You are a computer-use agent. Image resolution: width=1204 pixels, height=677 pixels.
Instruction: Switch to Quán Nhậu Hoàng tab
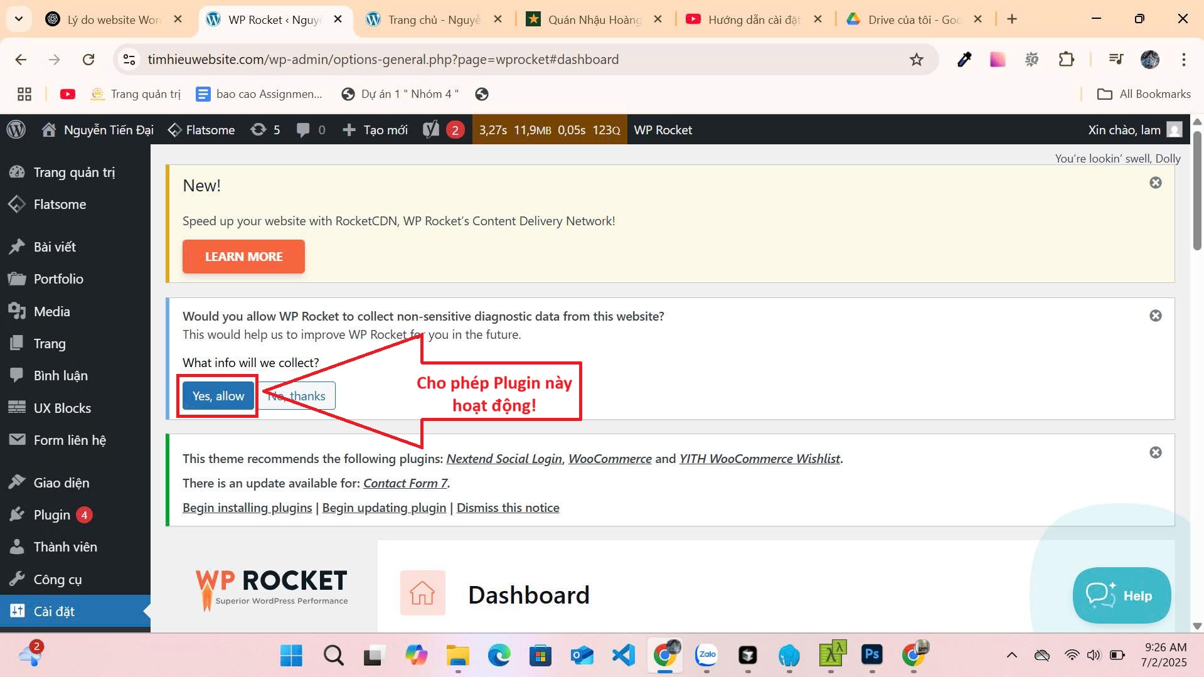click(x=595, y=19)
